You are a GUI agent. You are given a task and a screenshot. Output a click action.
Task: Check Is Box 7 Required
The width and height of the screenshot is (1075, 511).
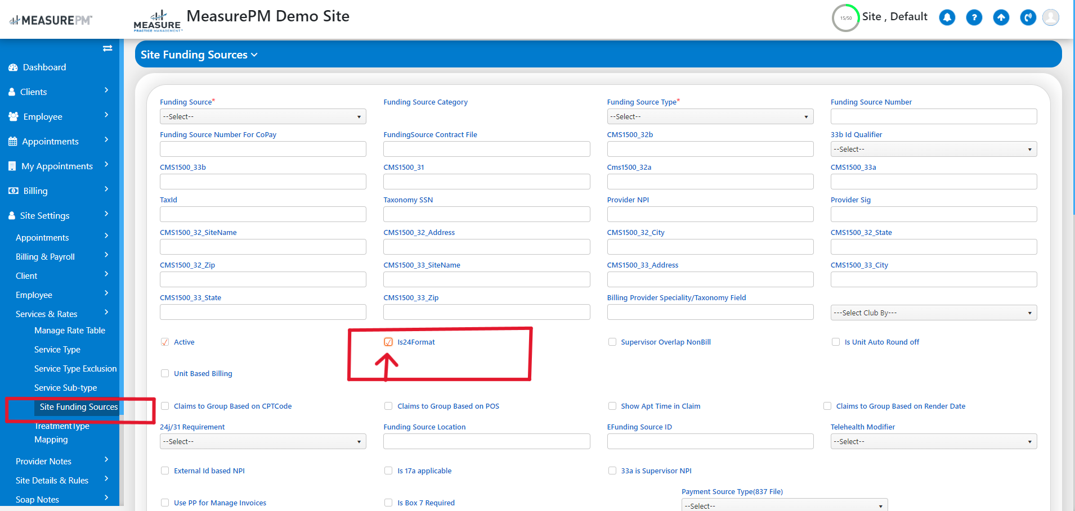388,503
